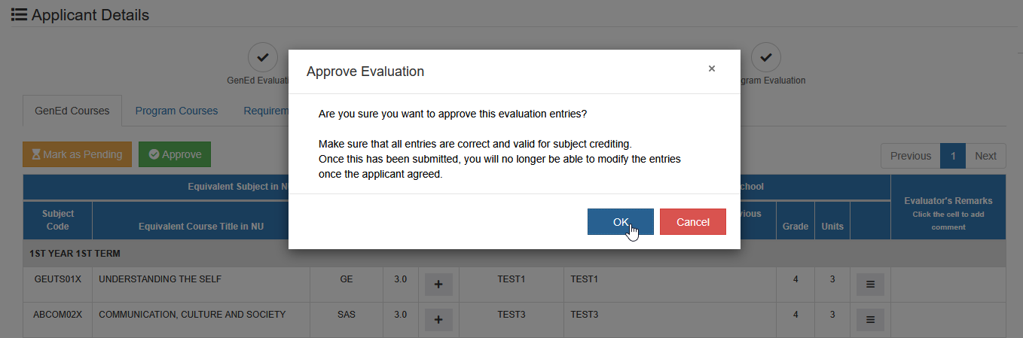Click the plus icon for ABCOM02X row

click(x=438, y=320)
